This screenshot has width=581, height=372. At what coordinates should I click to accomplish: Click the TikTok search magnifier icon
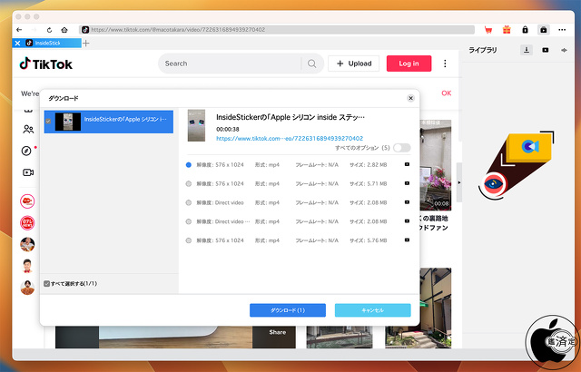312,64
